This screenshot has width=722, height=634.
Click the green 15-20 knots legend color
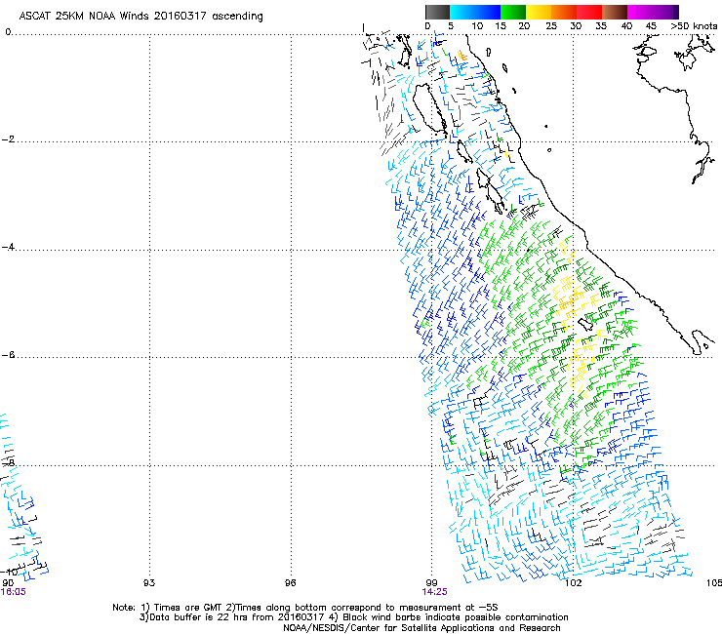click(513, 12)
